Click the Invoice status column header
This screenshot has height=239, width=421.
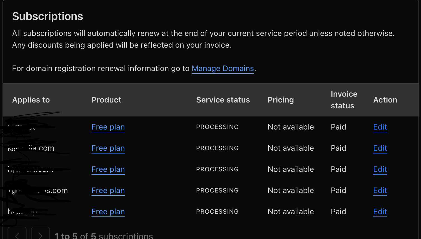click(344, 100)
